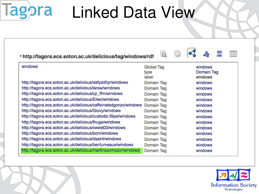Viewport: 259px width, 194px height.
Task: Select the highlighted linked-data graph icon
Action: pyautogui.click(x=192, y=53)
